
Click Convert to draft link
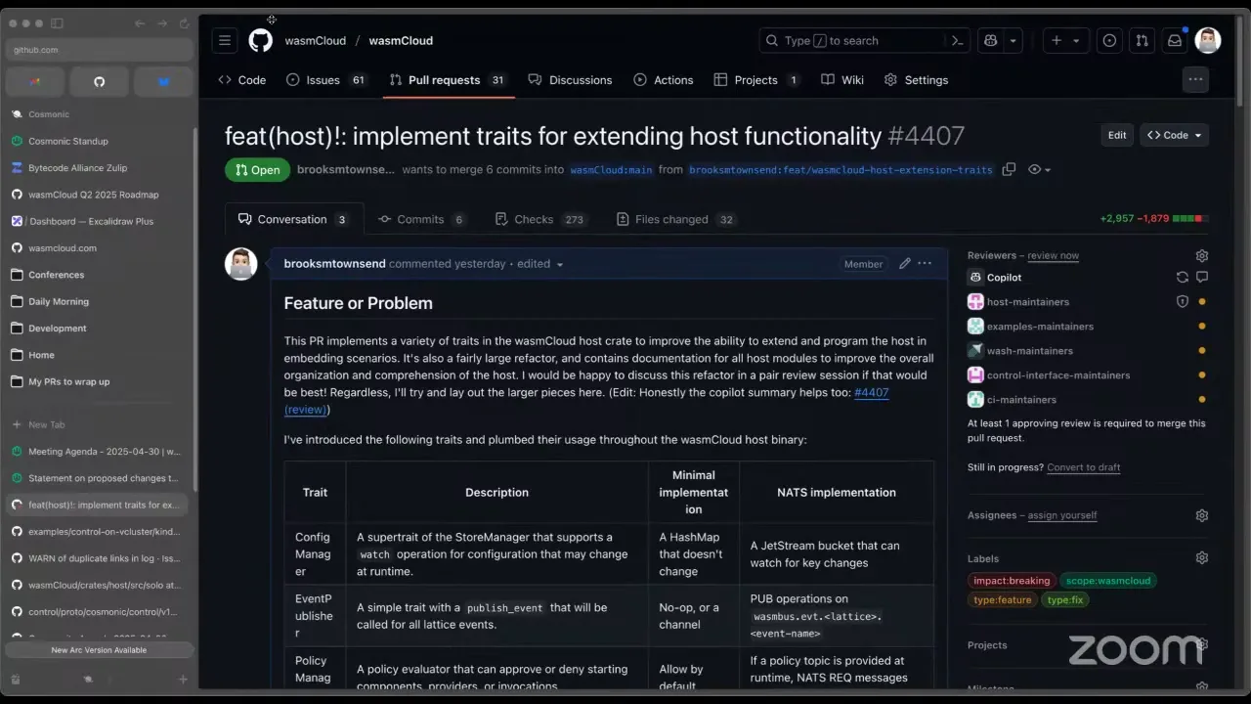pyautogui.click(x=1083, y=467)
